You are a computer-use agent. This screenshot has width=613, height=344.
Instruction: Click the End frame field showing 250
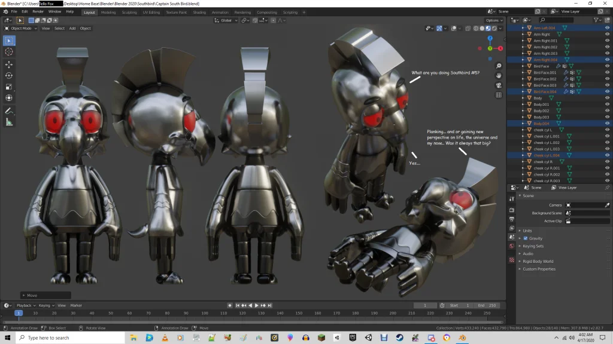pyautogui.click(x=487, y=306)
